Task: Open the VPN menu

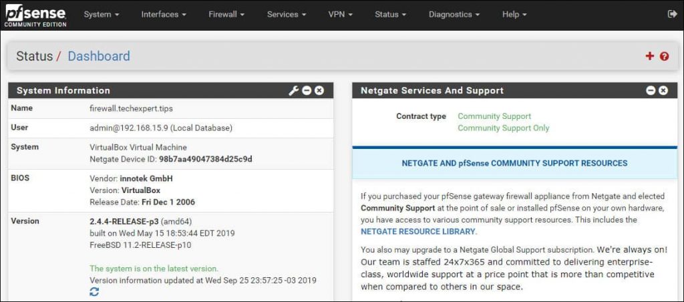Action: [340, 15]
